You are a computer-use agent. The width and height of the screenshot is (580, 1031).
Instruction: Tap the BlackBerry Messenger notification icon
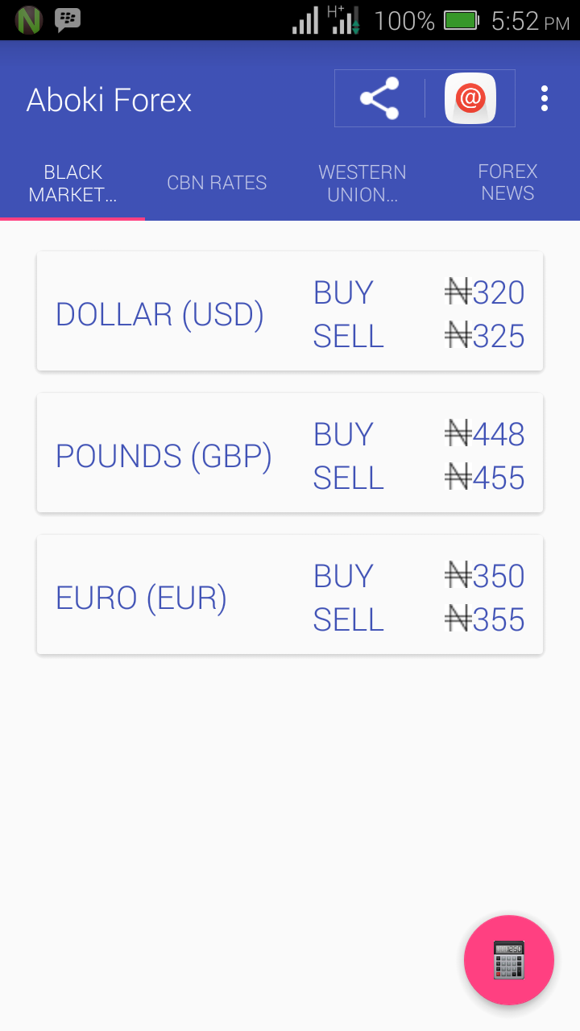68,19
